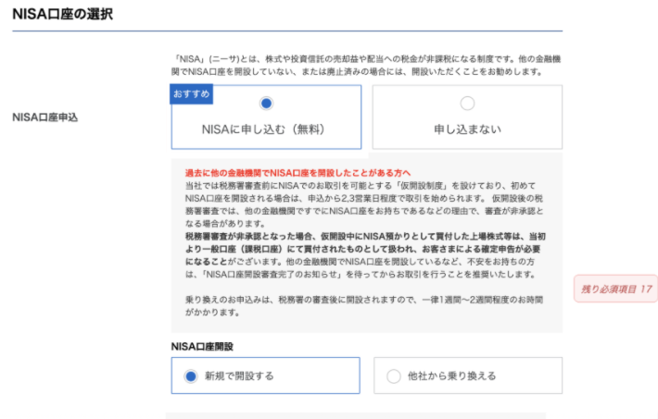
Task: Click the divider line under NISA口座の選択
Action: click(286, 32)
